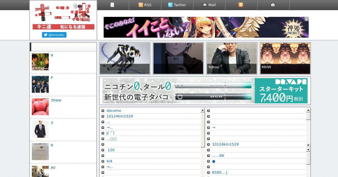Open the blue dot ● headline link
Image resolution: width=338 pixels, height=177 pixels.
tap(214, 161)
